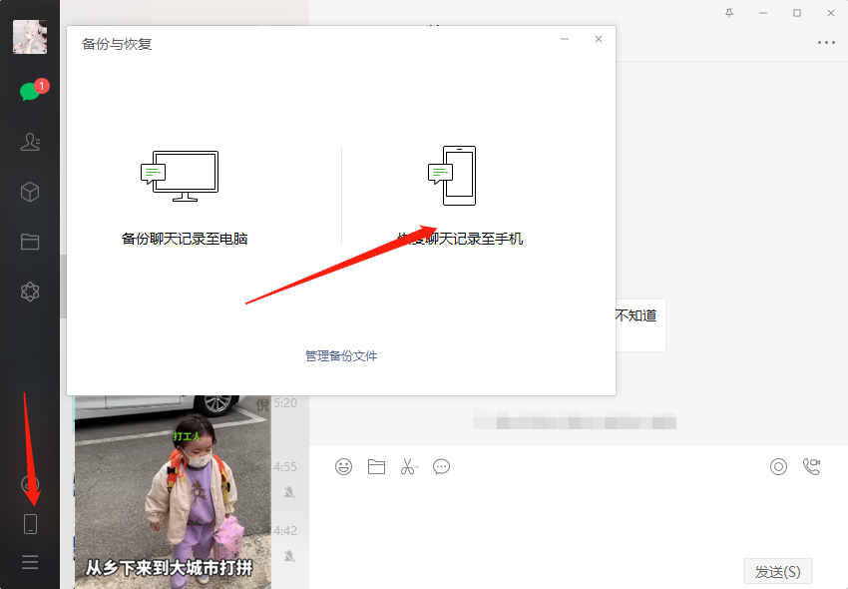Start a voice or video call

click(811, 466)
